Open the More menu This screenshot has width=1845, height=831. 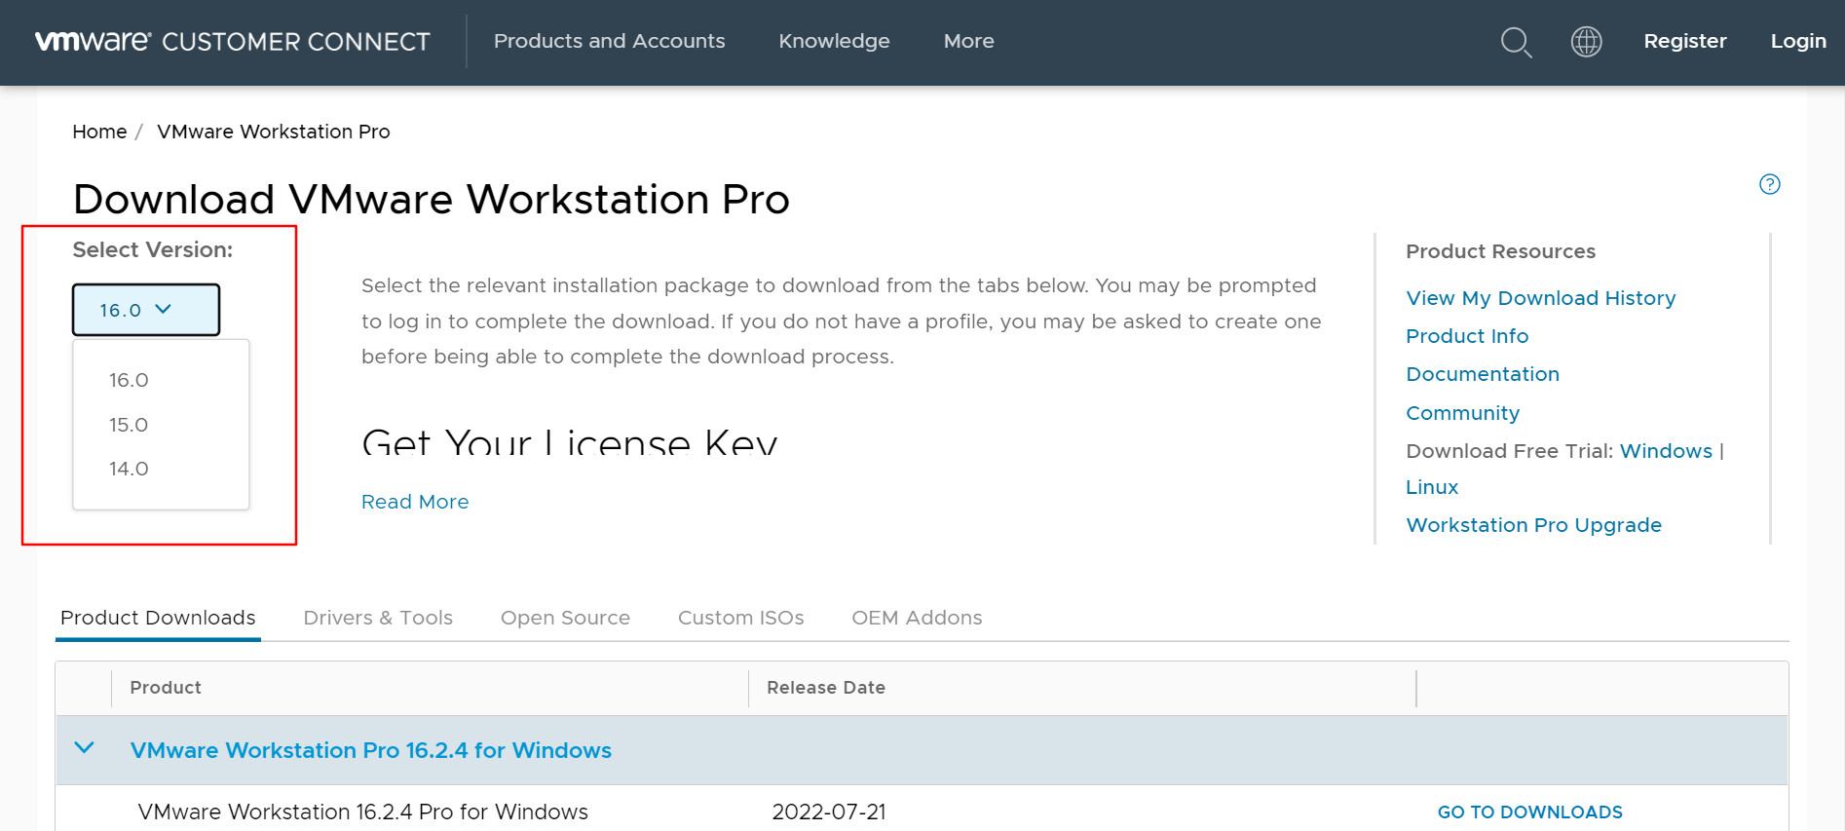(968, 41)
